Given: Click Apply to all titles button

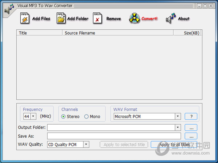Looking at the screenshot, I should (x=175, y=145).
